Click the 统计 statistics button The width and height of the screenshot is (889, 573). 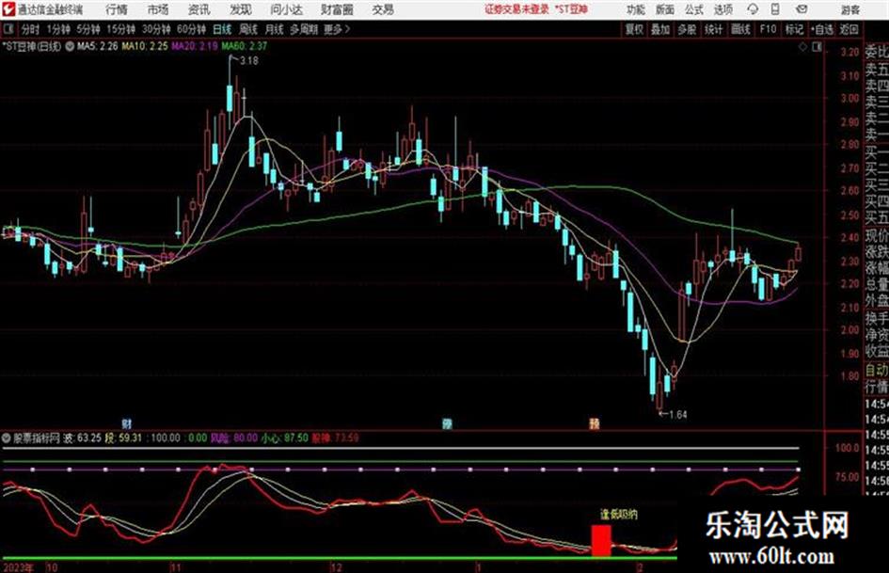tap(714, 29)
